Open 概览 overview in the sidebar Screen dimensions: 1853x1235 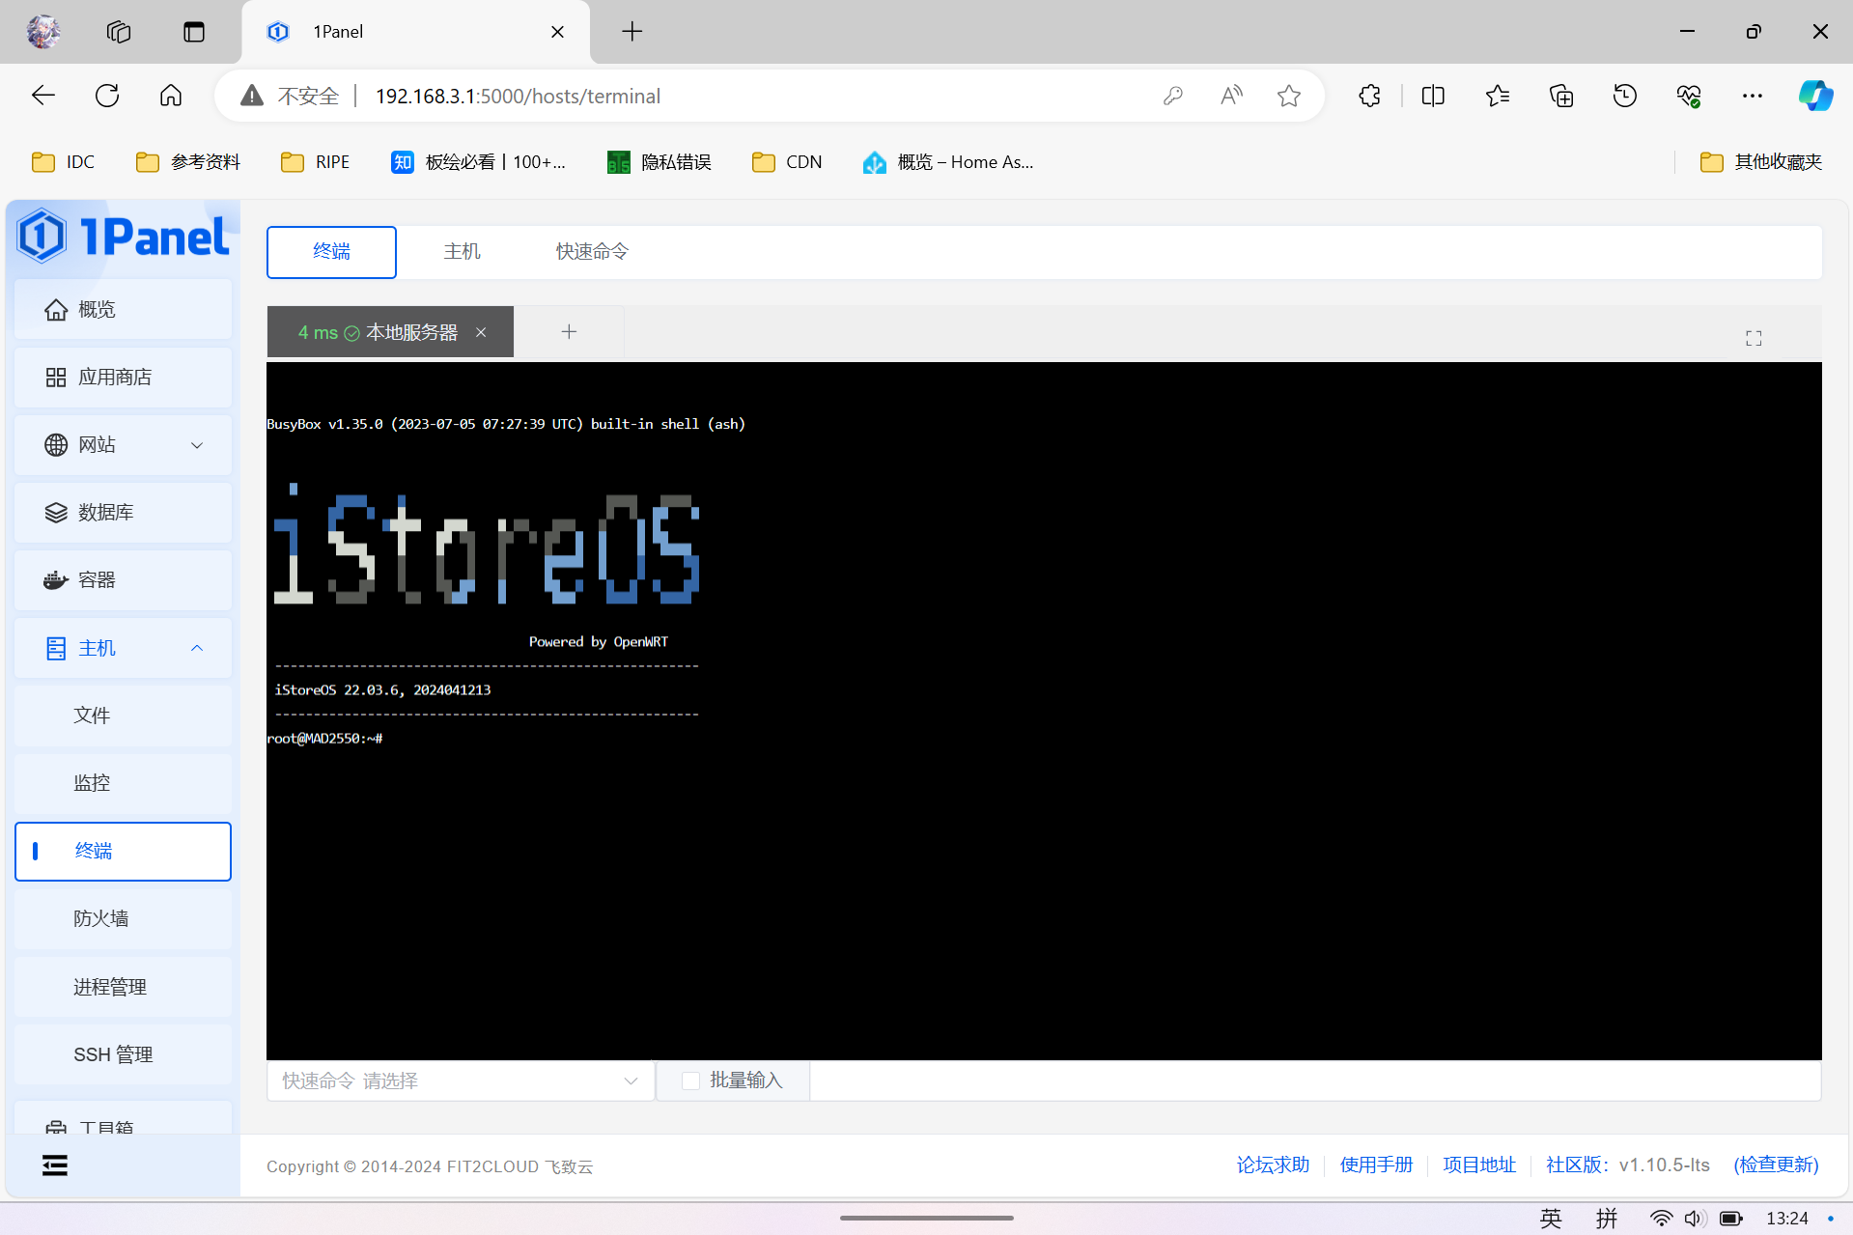tap(124, 309)
